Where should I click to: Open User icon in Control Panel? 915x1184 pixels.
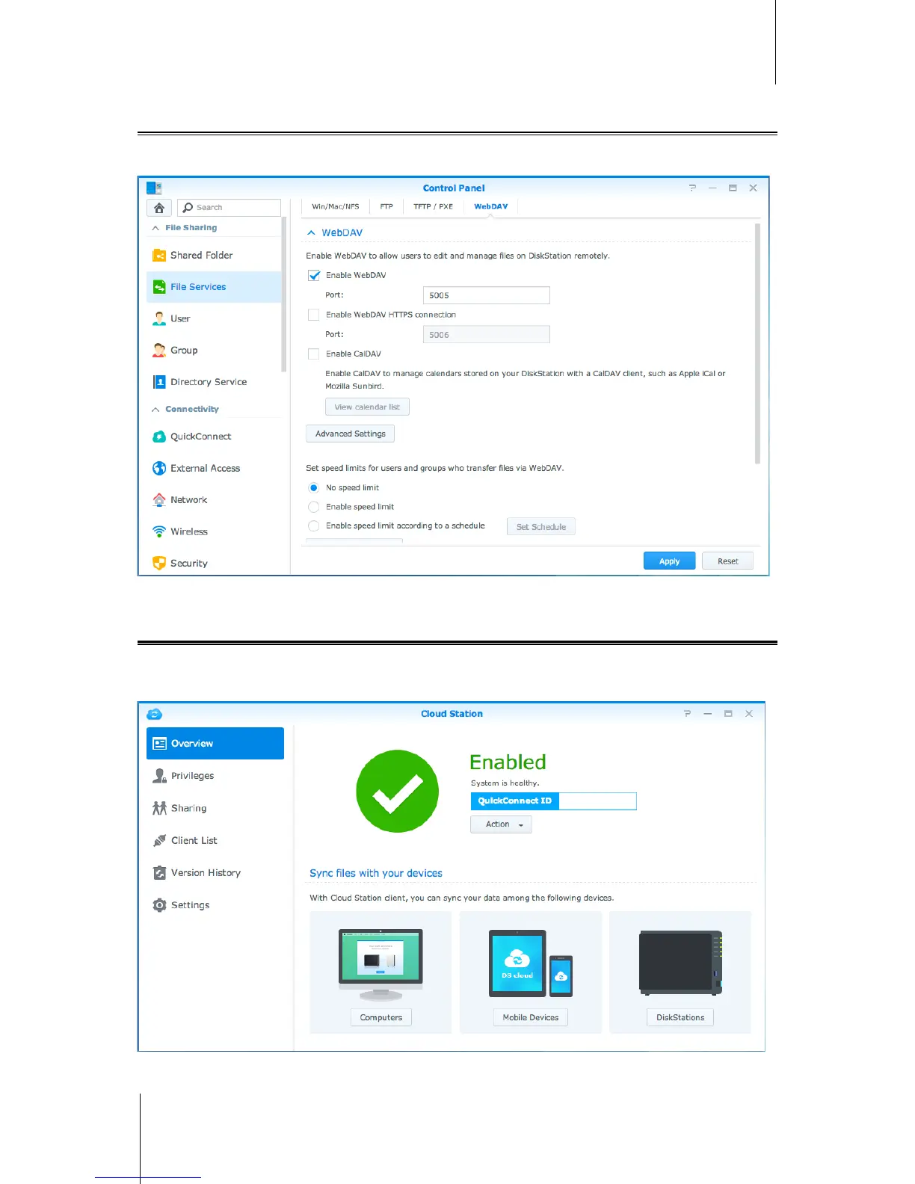click(159, 318)
